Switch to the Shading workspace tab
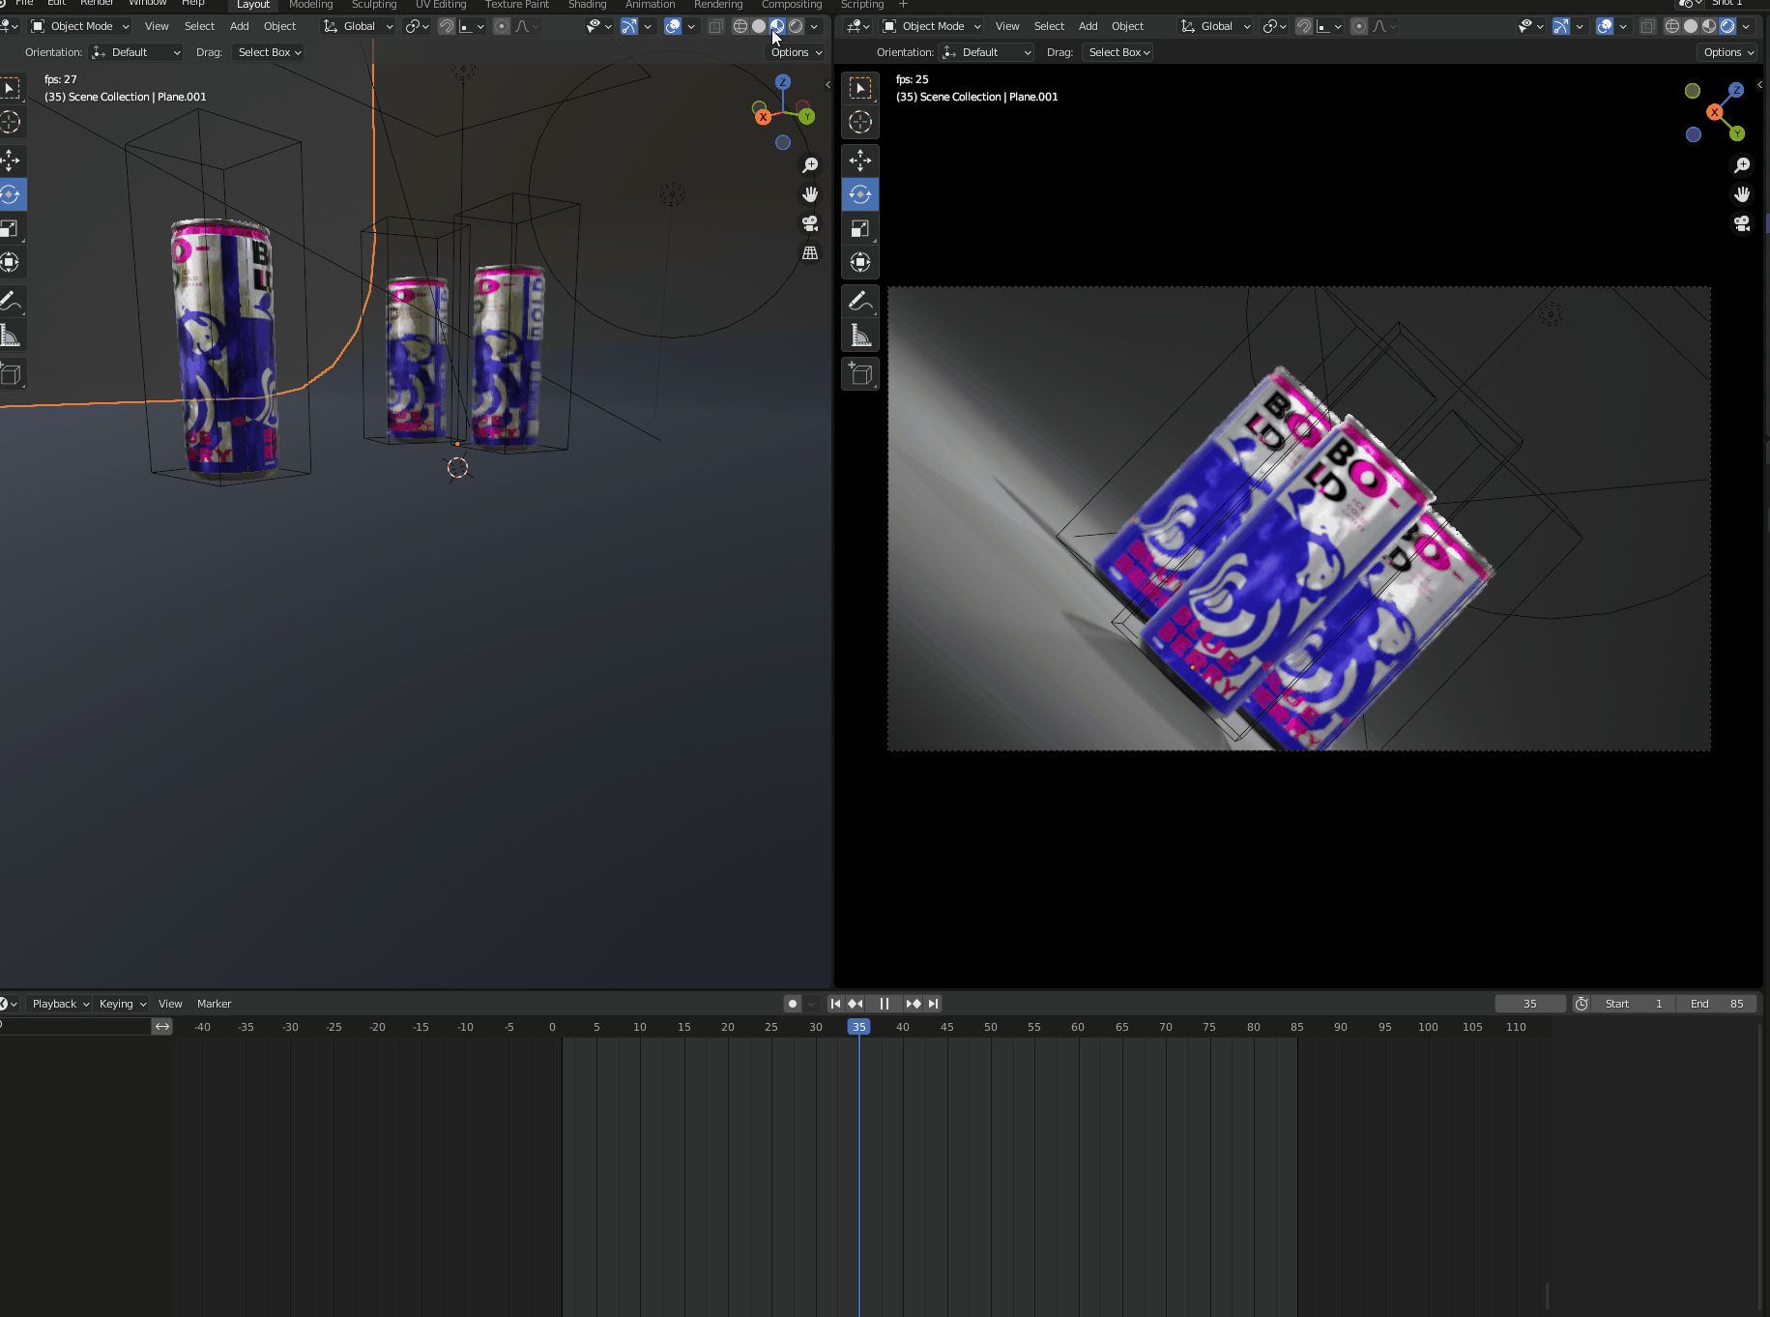The image size is (1770, 1317). tap(587, 5)
